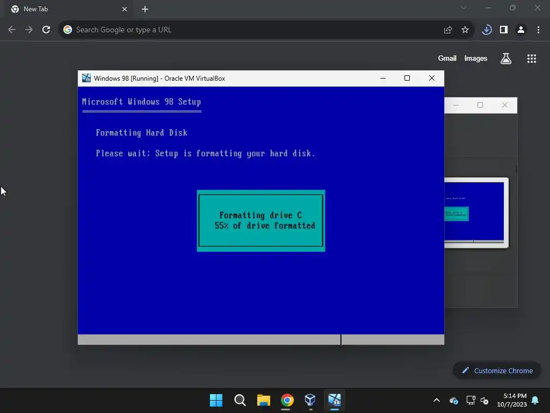Click the OneDrive cloud tray icon
550x413 pixels.
point(453,400)
